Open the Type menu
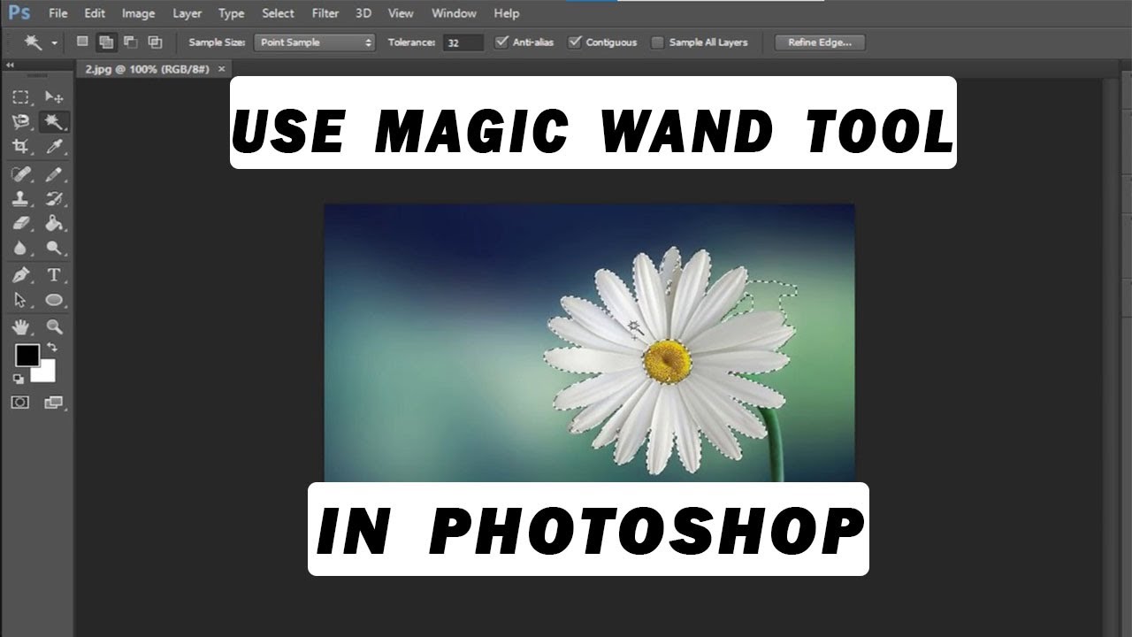This screenshot has width=1132, height=637. point(231,13)
